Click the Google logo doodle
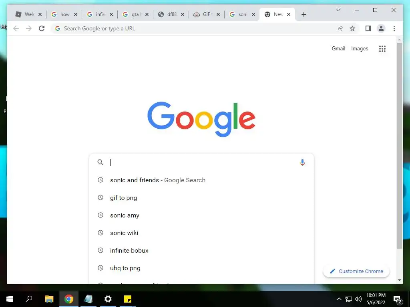Image resolution: width=410 pixels, height=307 pixels. click(201, 119)
